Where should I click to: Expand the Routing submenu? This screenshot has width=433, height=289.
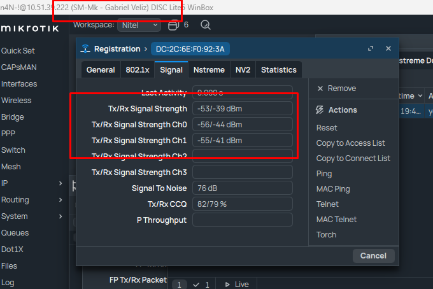[60, 200]
